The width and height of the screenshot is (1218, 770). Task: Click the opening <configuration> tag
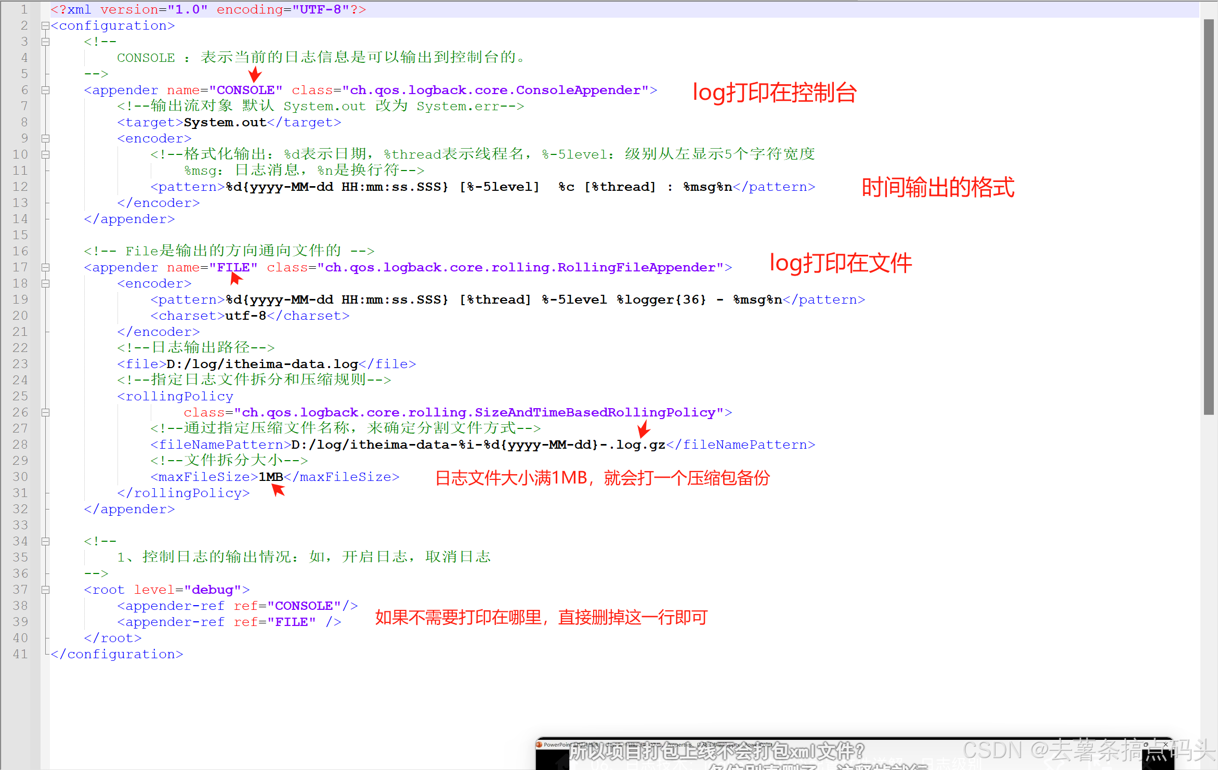[x=113, y=25]
